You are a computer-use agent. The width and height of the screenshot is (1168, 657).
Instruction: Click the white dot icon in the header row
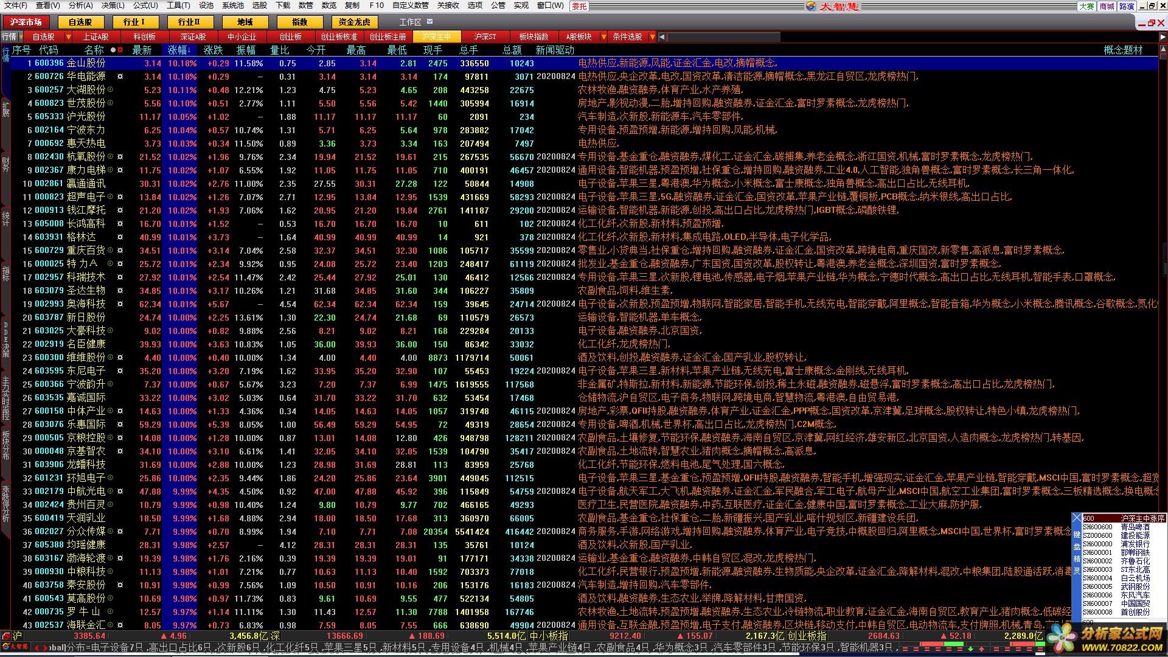click(113, 50)
